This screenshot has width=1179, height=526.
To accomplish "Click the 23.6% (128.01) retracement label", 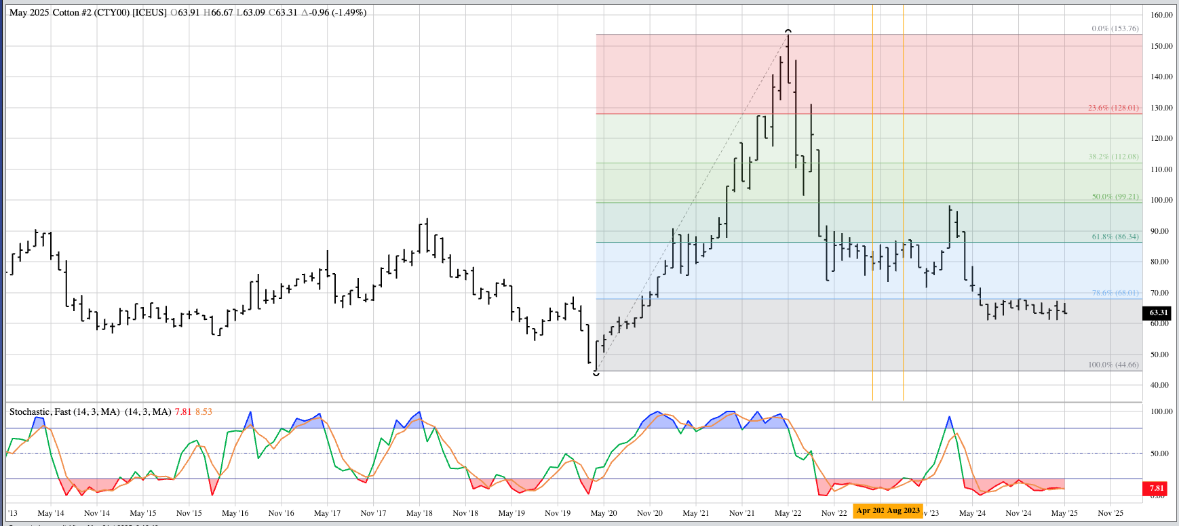I will pyautogui.click(x=1113, y=108).
